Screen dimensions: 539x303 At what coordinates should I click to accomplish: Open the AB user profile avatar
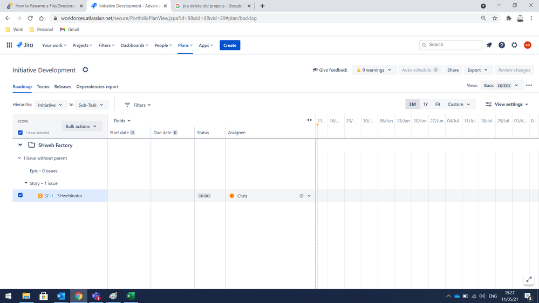point(527,45)
